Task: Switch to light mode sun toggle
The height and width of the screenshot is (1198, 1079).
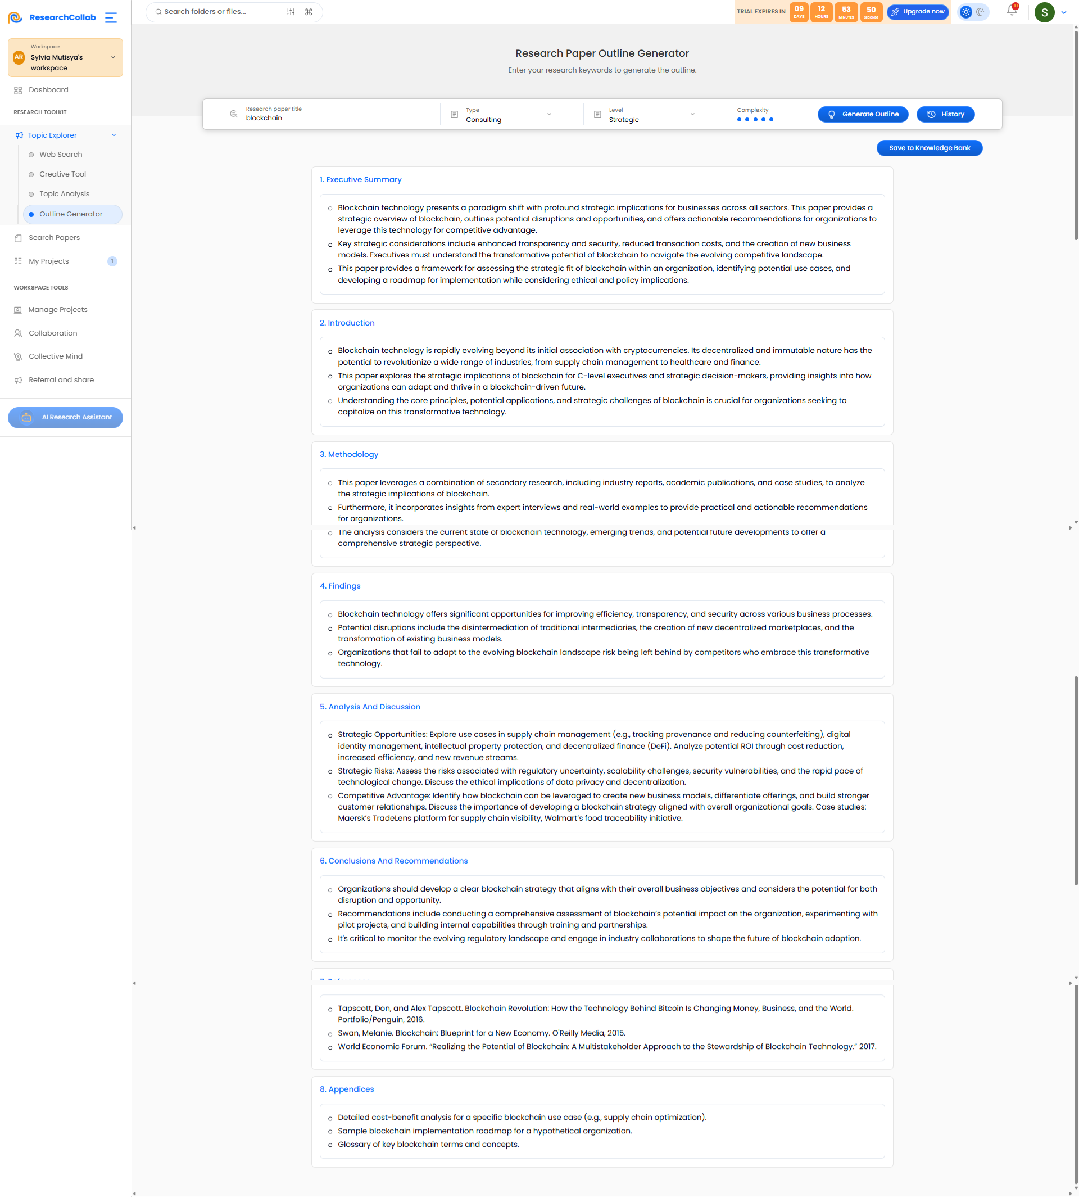Action: (x=966, y=12)
